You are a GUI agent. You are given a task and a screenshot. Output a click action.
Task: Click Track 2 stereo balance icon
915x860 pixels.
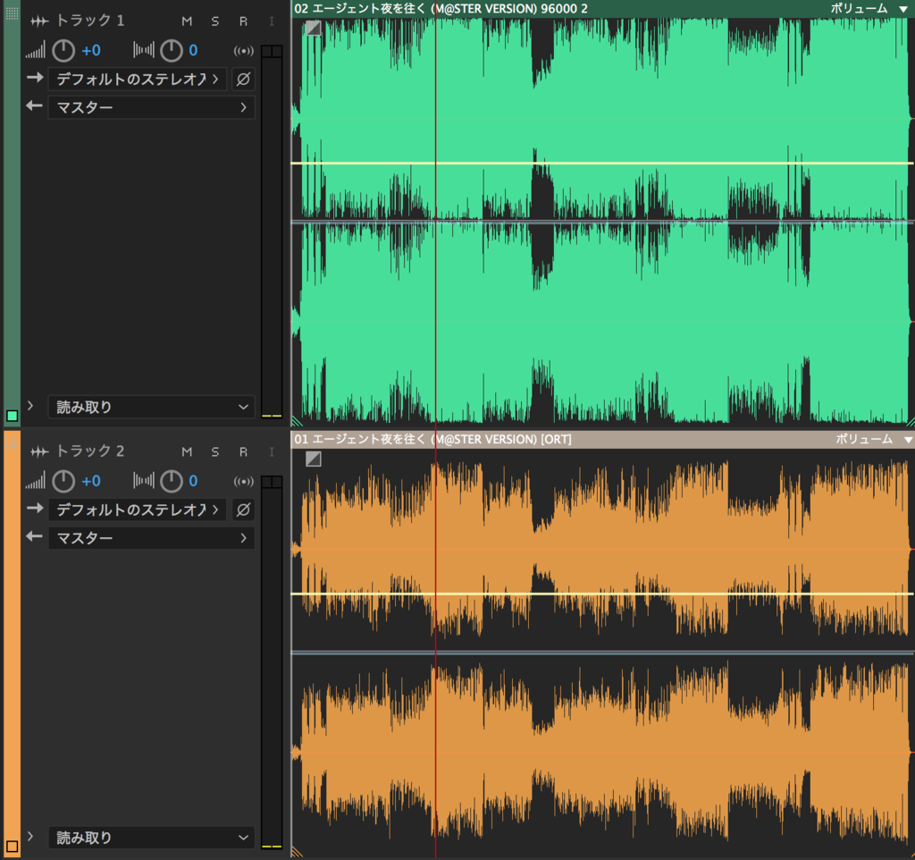[144, 480]
